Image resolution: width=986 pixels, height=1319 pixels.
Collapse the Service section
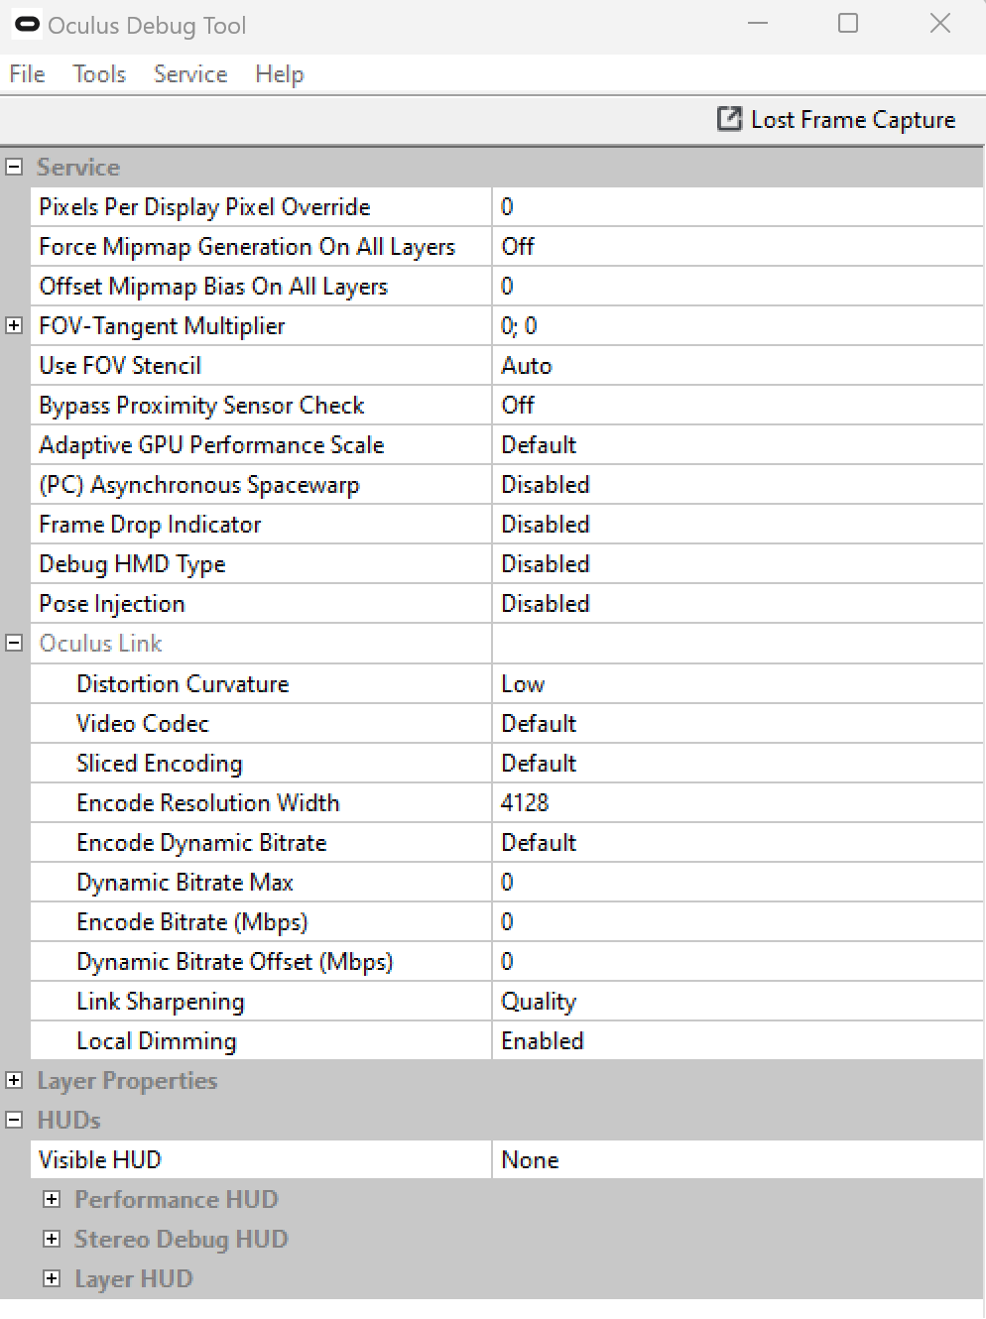pos(14,167)
